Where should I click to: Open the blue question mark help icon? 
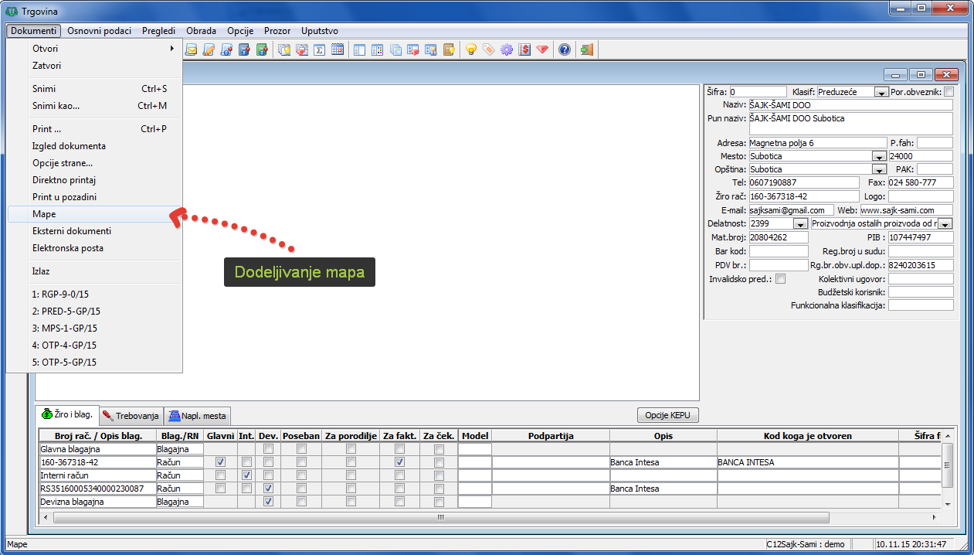(565, 49)
